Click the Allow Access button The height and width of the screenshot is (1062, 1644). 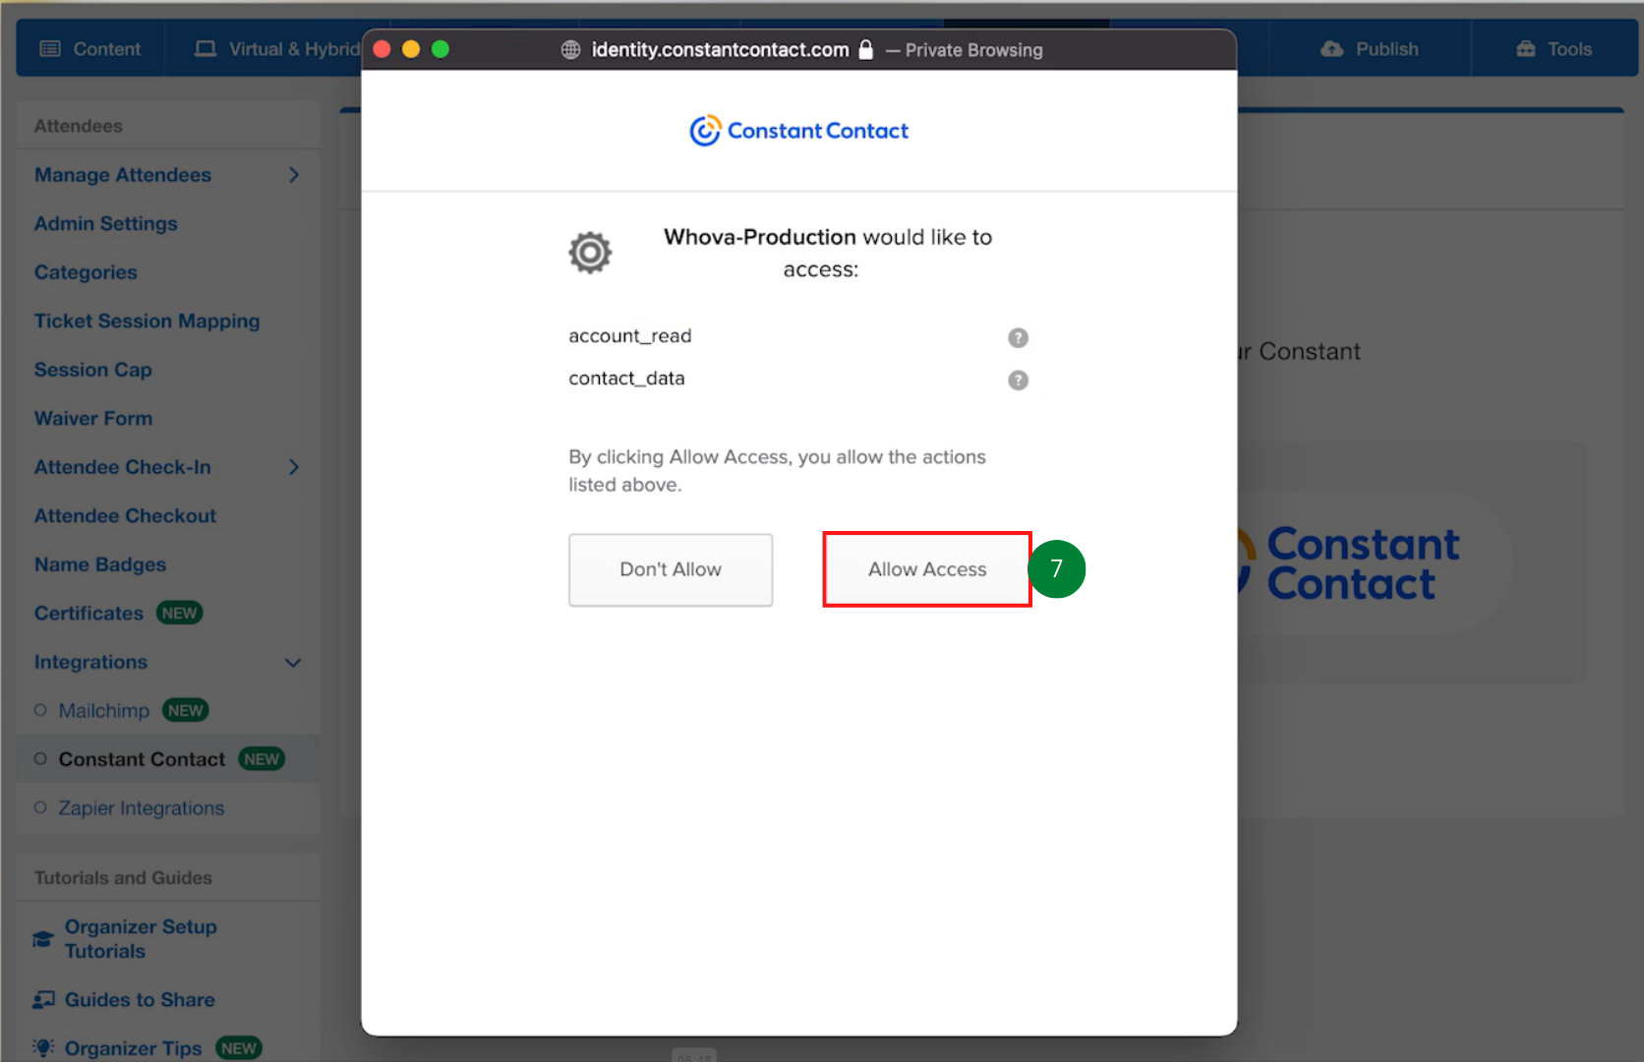927,569
